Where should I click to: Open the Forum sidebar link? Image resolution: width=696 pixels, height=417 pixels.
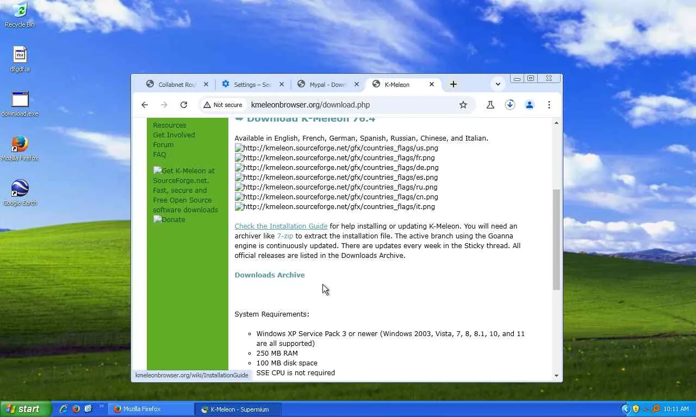point(163,145)
